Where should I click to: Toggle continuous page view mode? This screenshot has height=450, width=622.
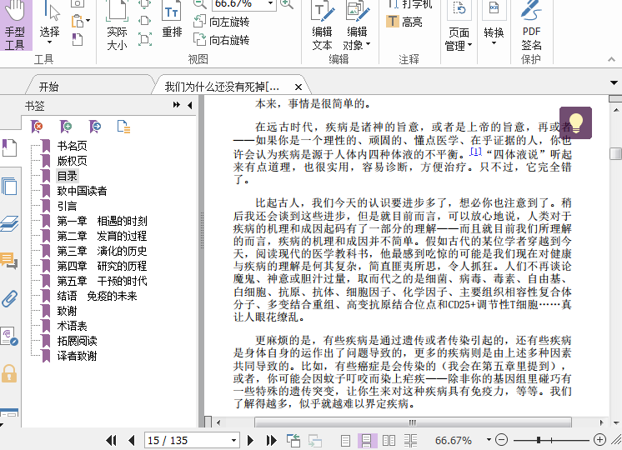(367, 441)
